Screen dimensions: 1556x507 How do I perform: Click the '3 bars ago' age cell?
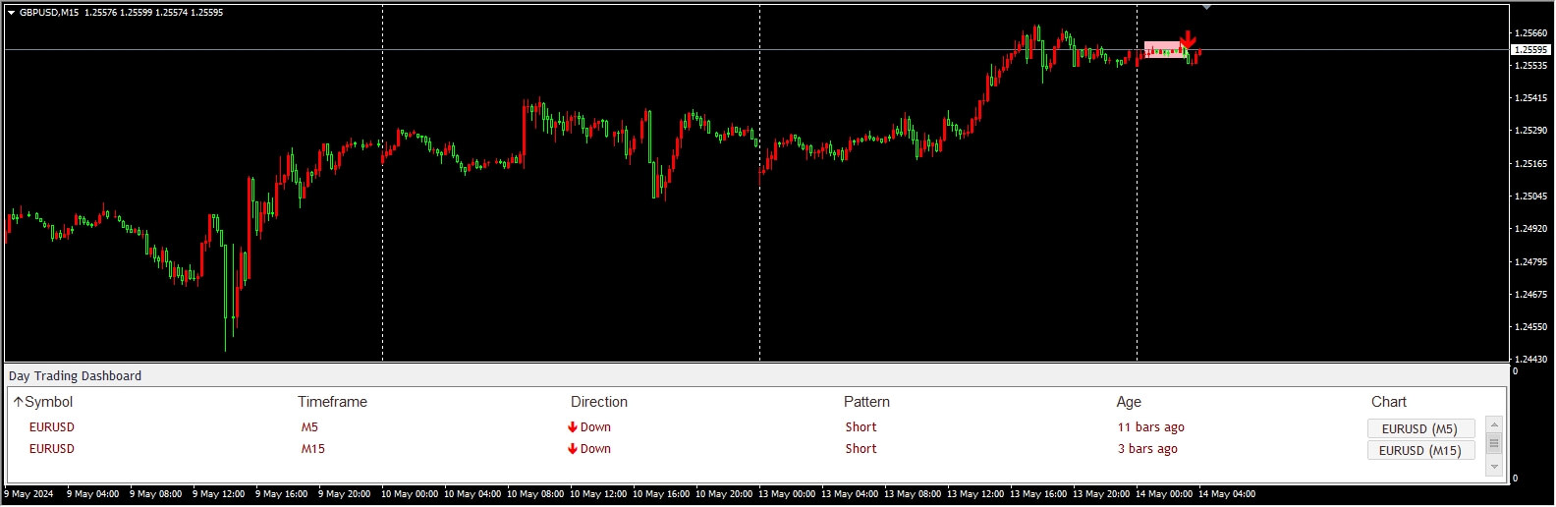(x=1147, y=449)
